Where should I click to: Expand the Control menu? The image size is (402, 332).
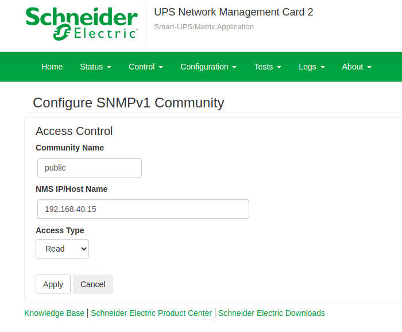[x=146, y=67]
